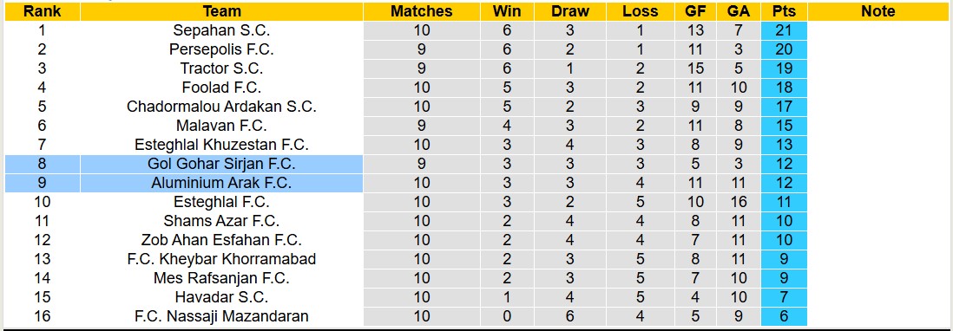Click the highlighted Gol Gohar Sirjan F.C. row

click(184, 164)
